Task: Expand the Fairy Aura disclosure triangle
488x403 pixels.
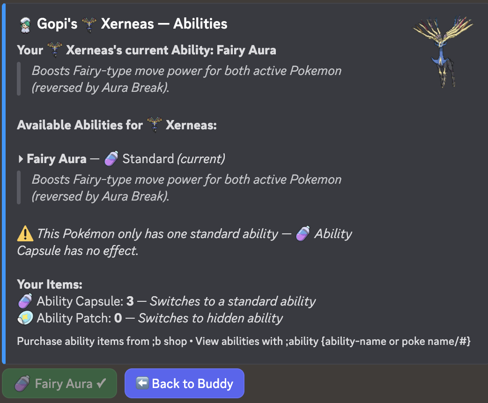Action: [x=21, y=159]
